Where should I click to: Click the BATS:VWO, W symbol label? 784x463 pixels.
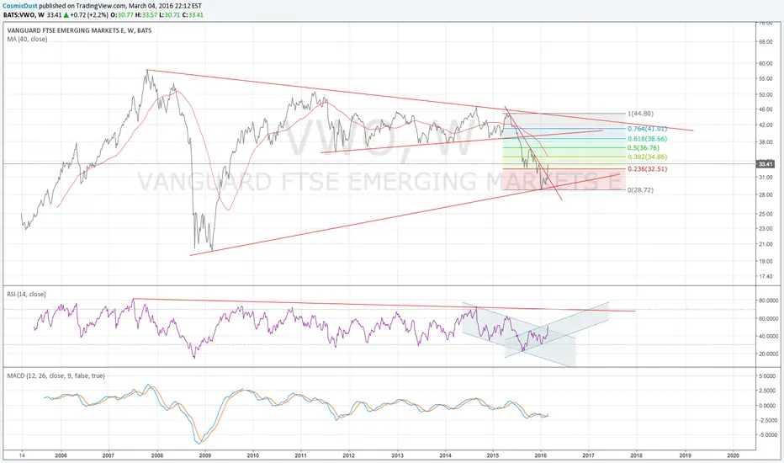pos(24,15)
